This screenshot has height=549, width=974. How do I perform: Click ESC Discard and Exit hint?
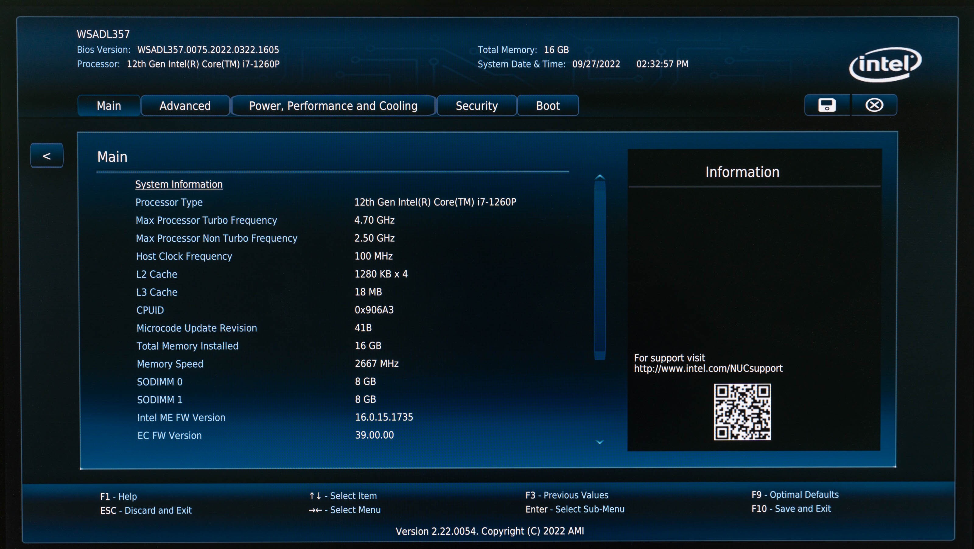pyautogui.click(x=146, y=510)
